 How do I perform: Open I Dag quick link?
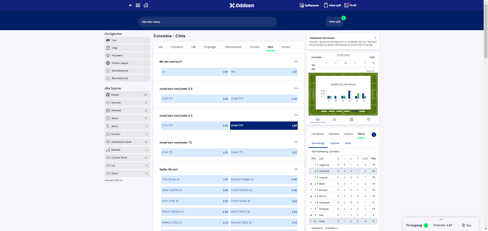pyautogui.click(x=127, y=48)
